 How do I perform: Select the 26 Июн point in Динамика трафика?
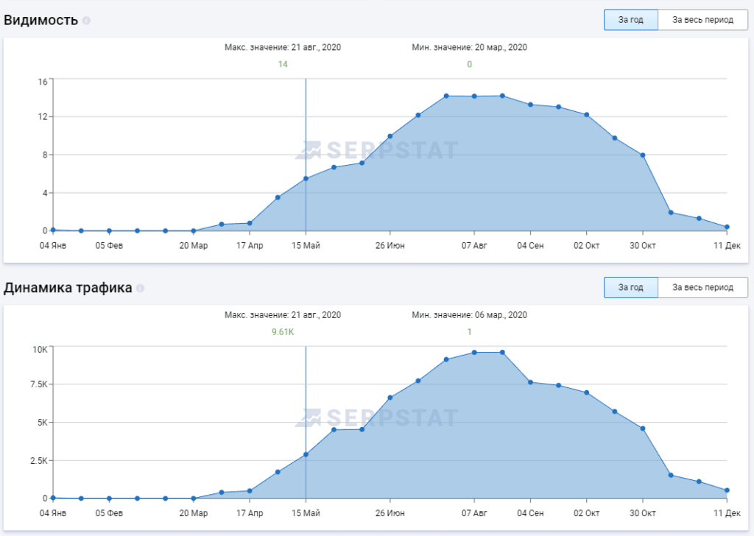[x=390, y=398]
